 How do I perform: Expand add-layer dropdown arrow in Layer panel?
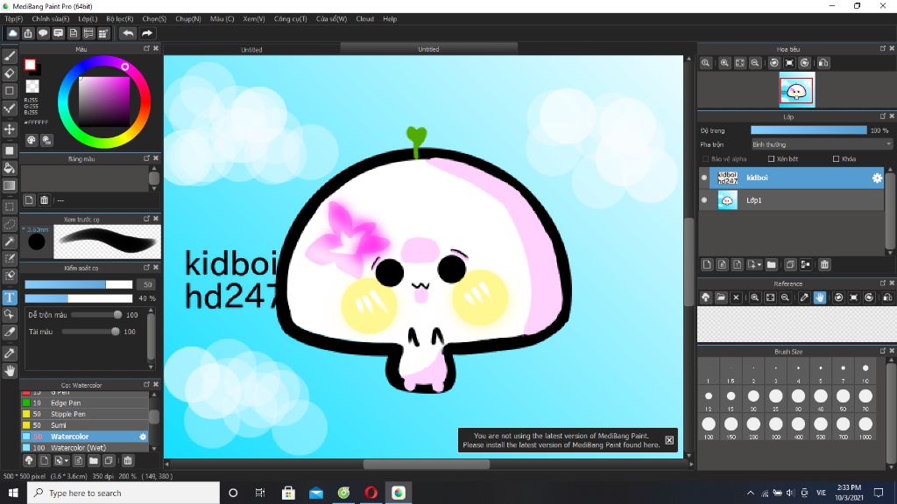coord(759,265)
